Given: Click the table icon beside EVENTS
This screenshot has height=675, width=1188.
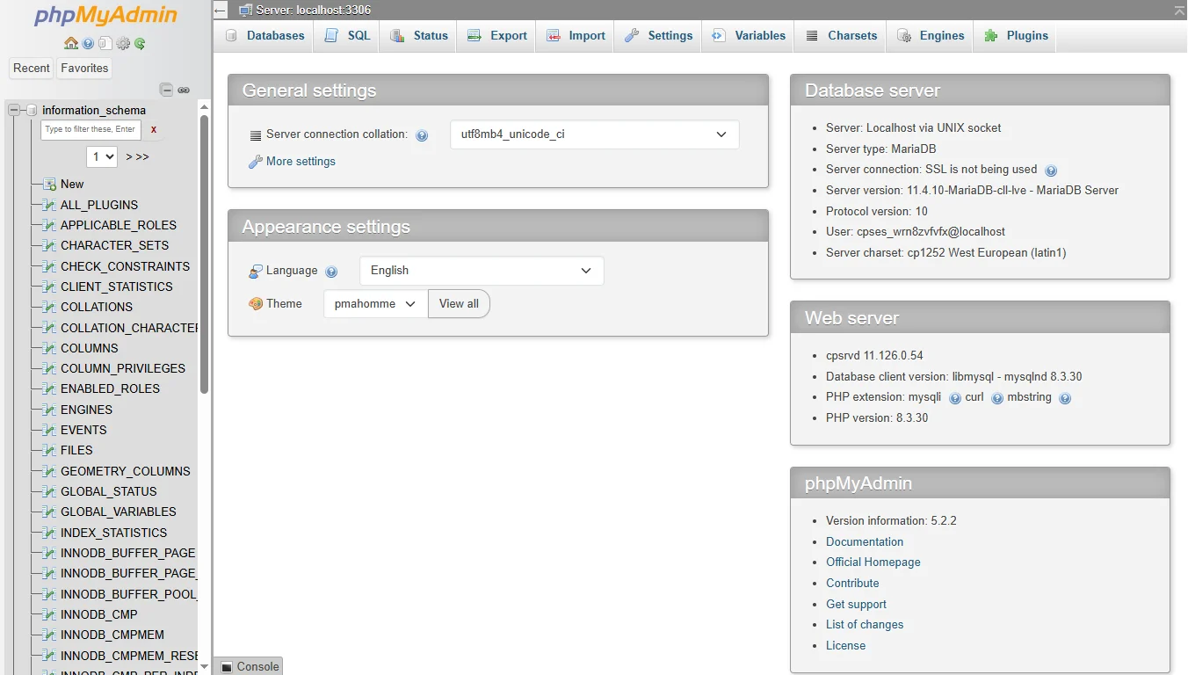Looking at the screenshot, I should click(x=50, y=430).
